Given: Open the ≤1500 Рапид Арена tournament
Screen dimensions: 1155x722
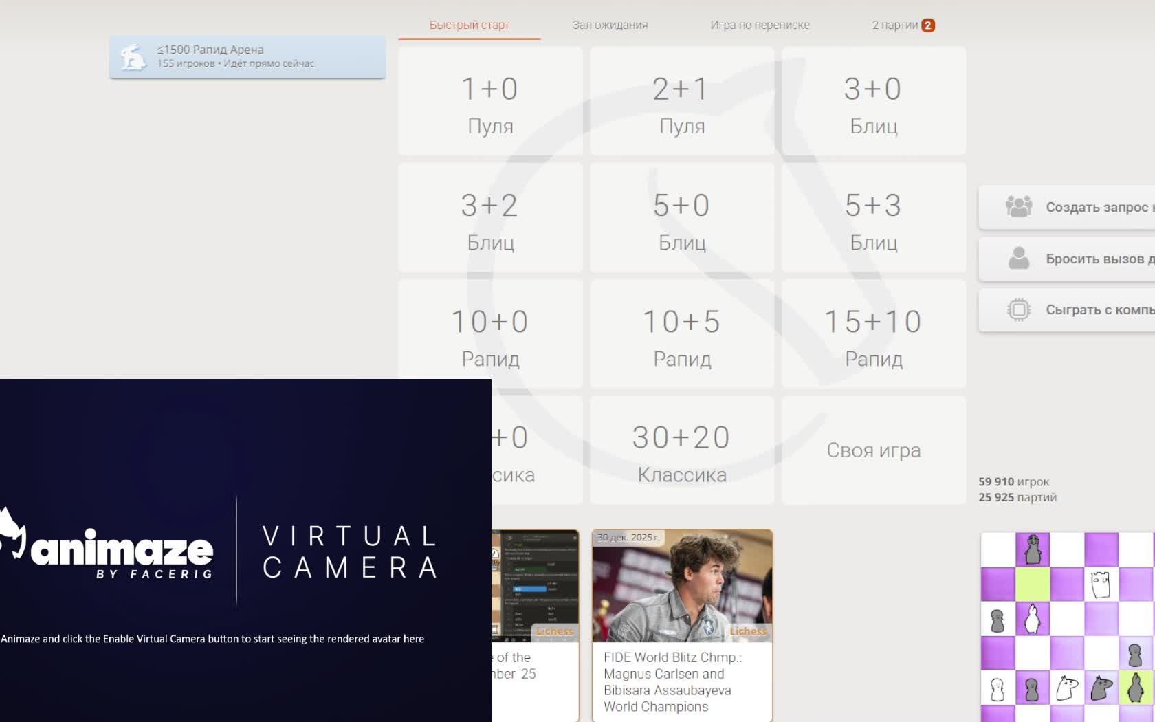Looking at the screenshot, I should pyautogui.click(x=247, y=57).
